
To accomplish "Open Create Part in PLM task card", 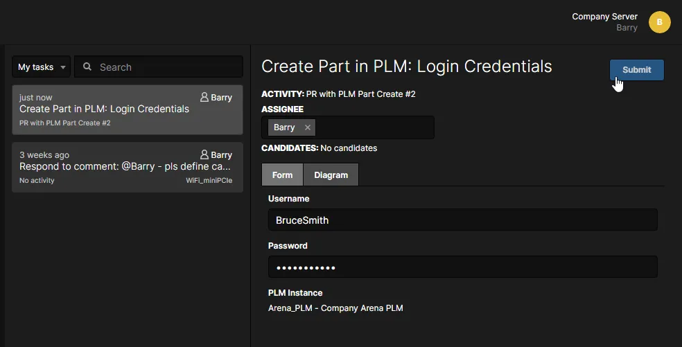I will point(128,110).
